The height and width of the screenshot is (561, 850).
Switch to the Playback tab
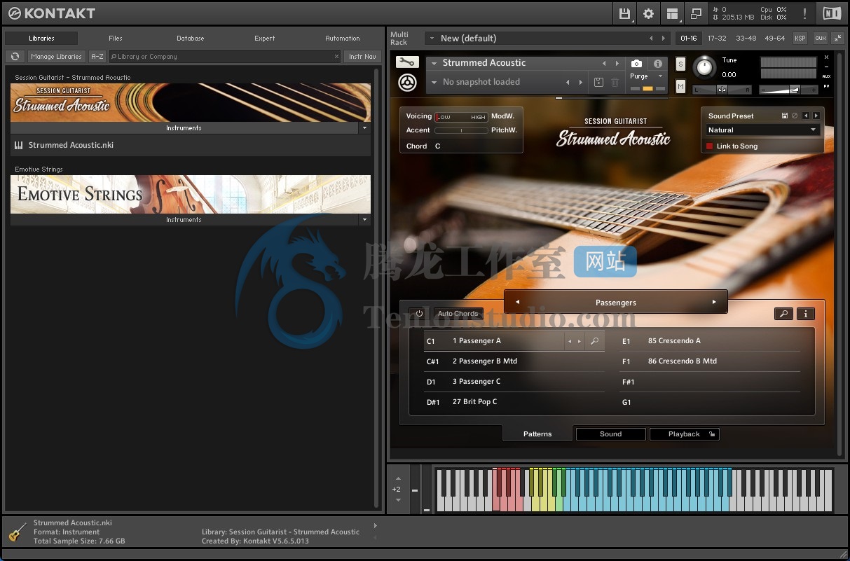point(684,434)
